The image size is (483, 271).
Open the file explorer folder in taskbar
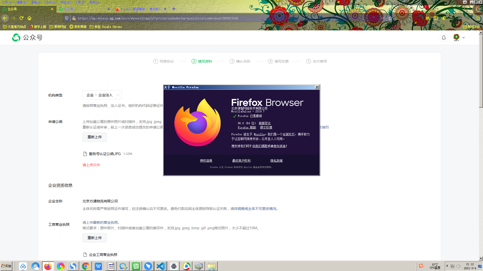click(212, 266)
